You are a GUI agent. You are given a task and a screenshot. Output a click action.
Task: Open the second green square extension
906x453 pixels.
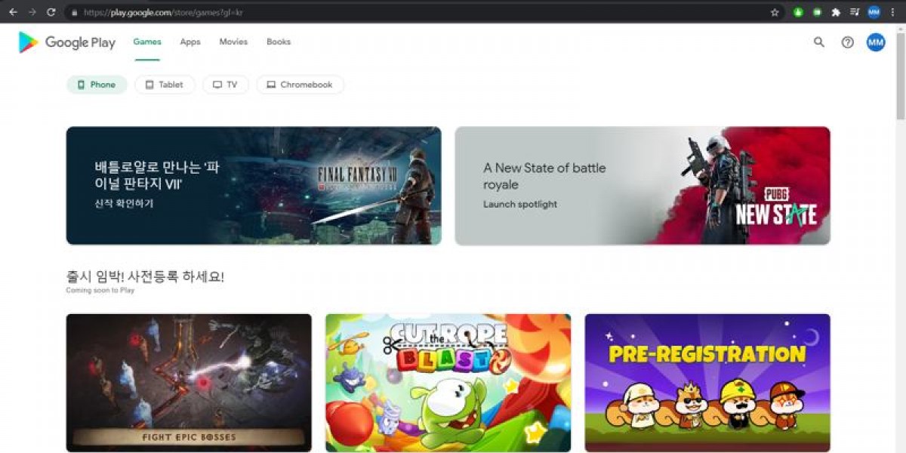pos(817,12)
